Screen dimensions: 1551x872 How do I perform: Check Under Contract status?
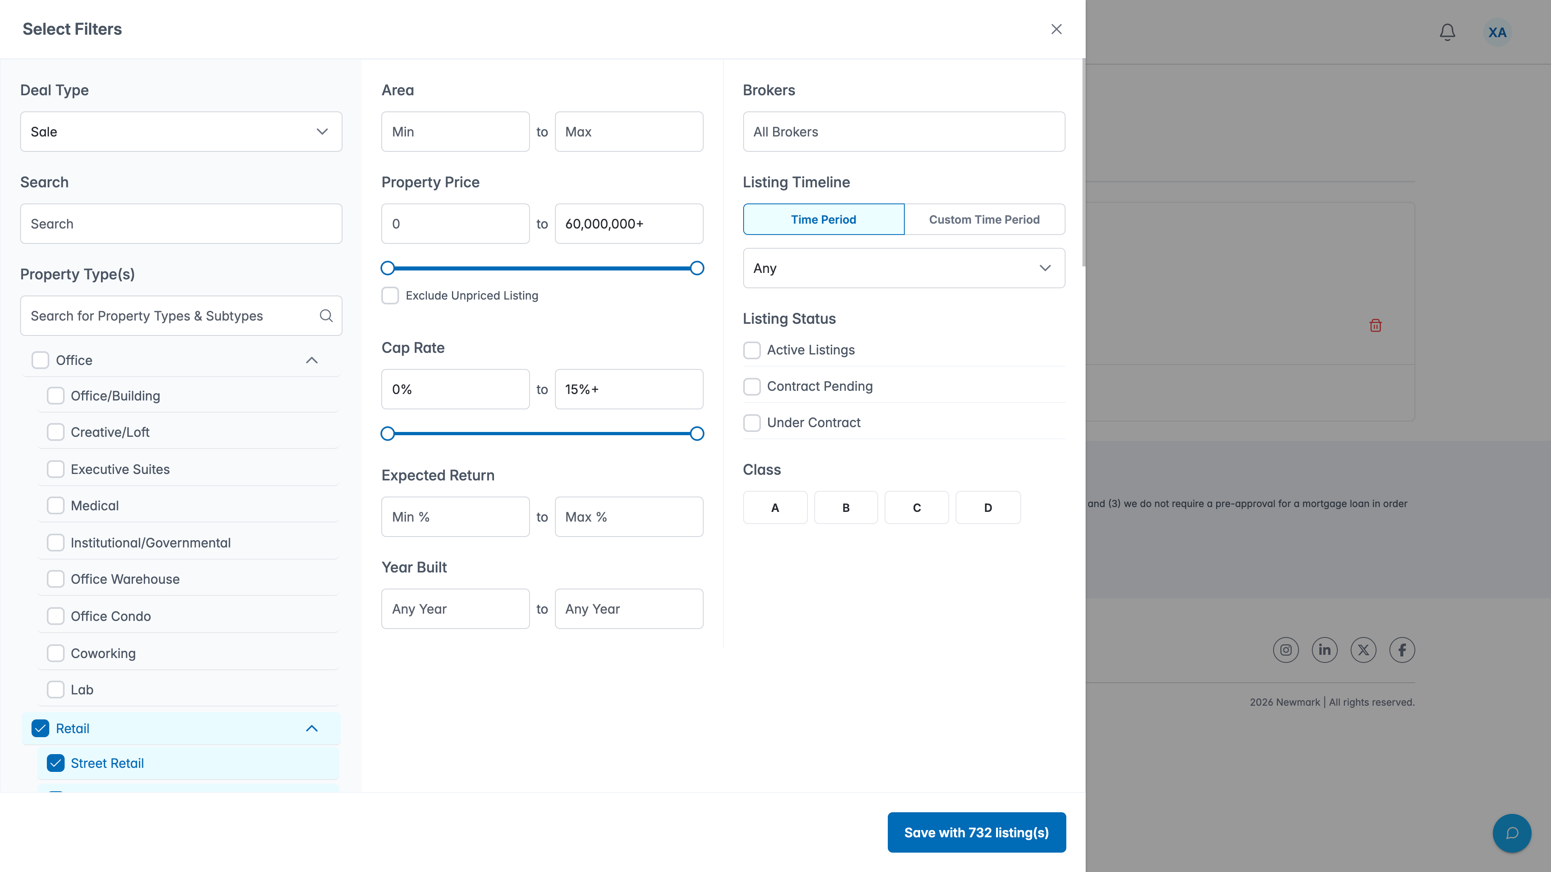point(751,422)
